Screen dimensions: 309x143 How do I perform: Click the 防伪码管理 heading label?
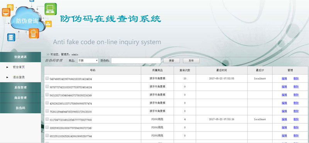(x=54, y=61)
